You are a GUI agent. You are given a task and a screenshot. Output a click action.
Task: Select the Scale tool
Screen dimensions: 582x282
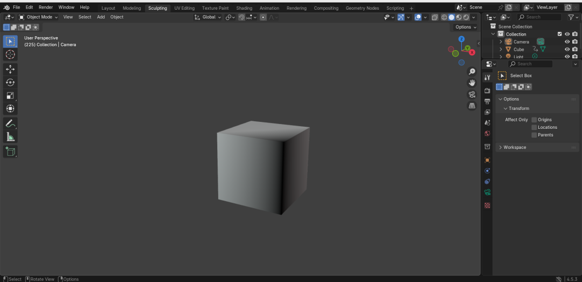10,95
